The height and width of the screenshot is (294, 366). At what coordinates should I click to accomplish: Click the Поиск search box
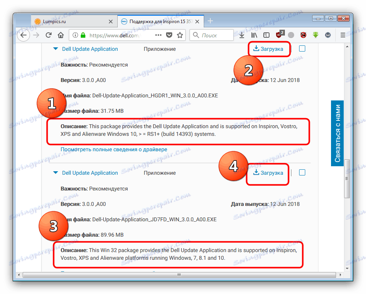tap(212, 35)
